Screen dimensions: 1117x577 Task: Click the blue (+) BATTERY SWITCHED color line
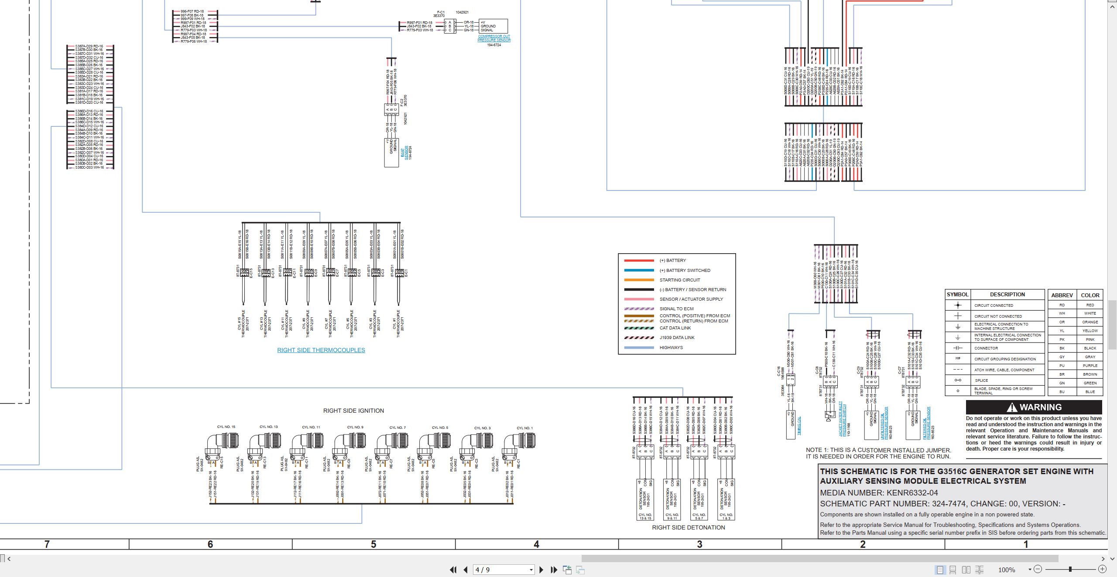point(639,270)
